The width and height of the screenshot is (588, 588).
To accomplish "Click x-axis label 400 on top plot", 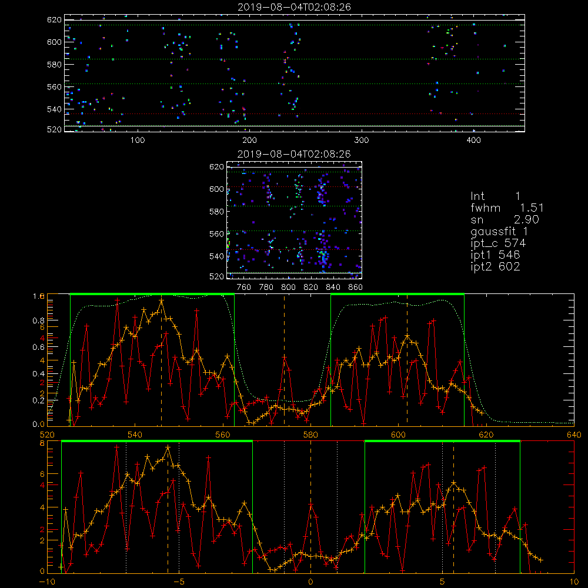I will [x=473, y=141].
